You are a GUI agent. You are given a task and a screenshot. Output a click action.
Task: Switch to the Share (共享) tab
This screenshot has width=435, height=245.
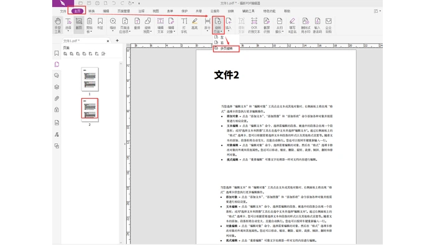coord(199,11)
